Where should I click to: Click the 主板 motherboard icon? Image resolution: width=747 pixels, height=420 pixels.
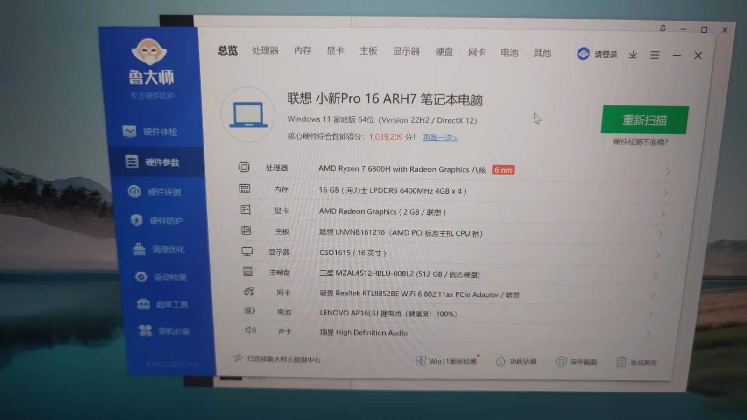(246, 231)
